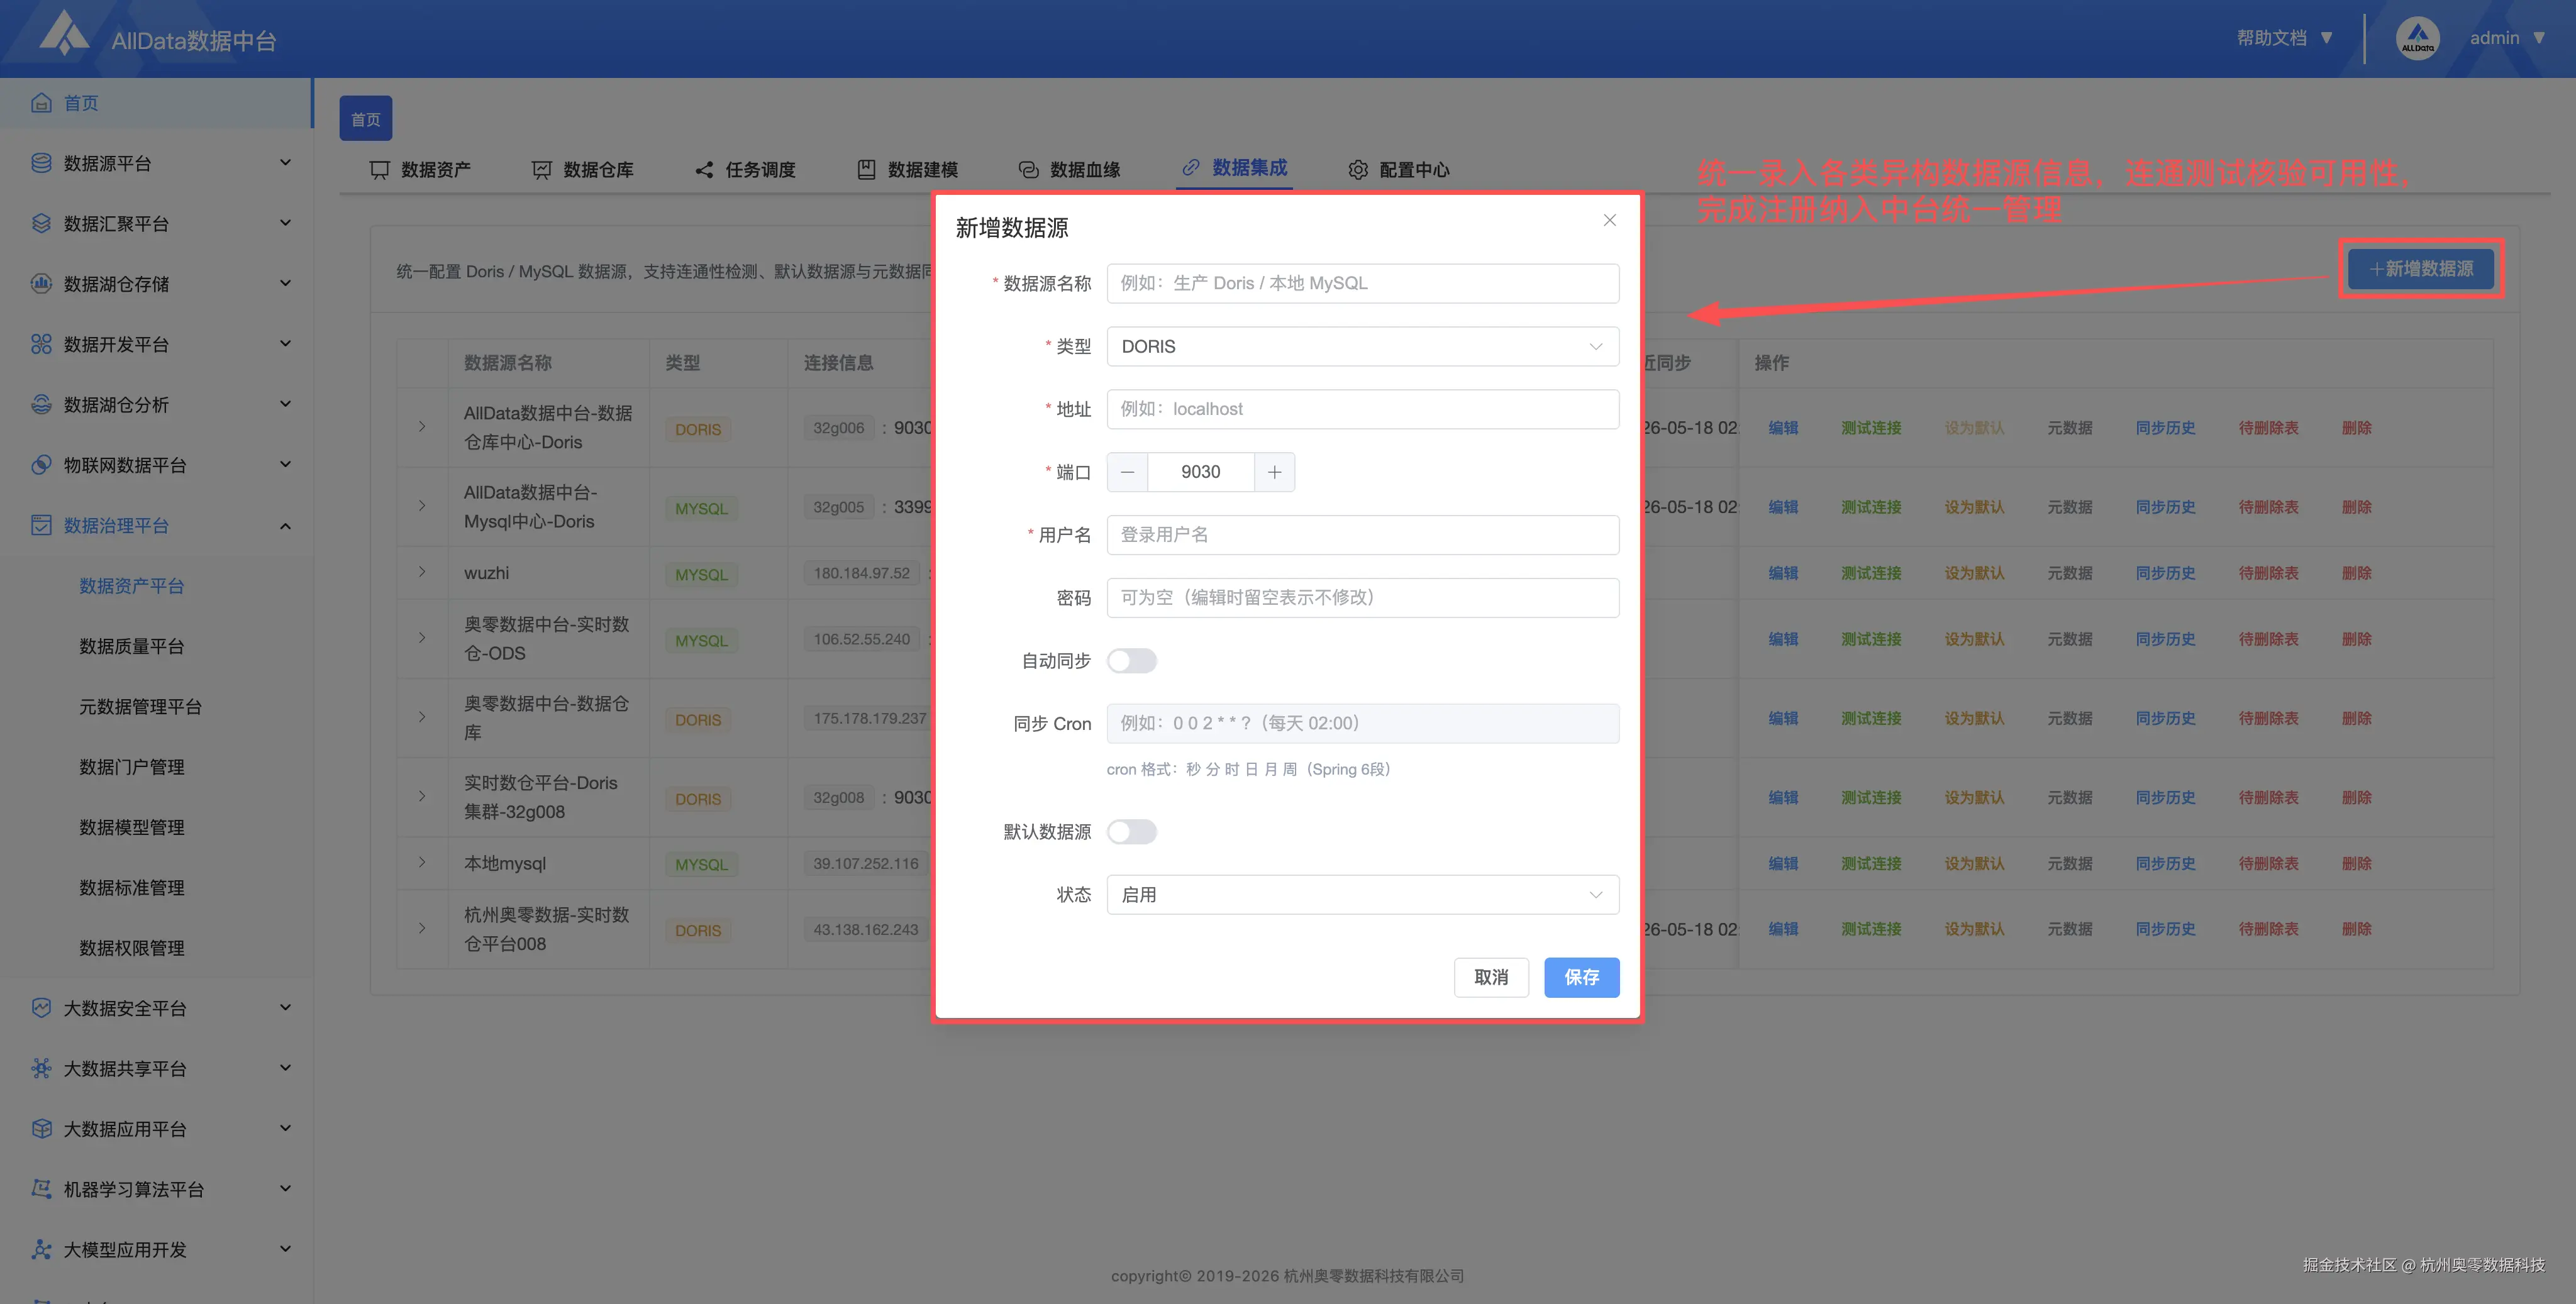2576x1304 pixels.
Task: Expand the 数据源平台 sidebar menu
Action: 285,162
